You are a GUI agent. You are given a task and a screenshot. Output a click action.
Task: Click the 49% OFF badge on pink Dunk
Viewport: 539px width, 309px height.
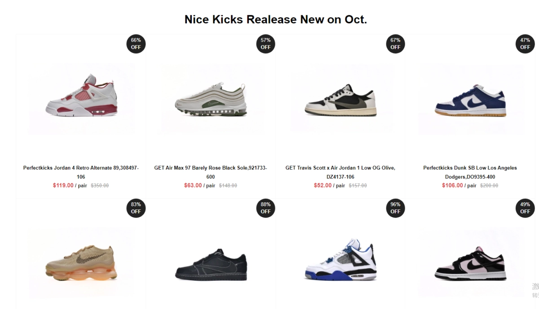525,208
